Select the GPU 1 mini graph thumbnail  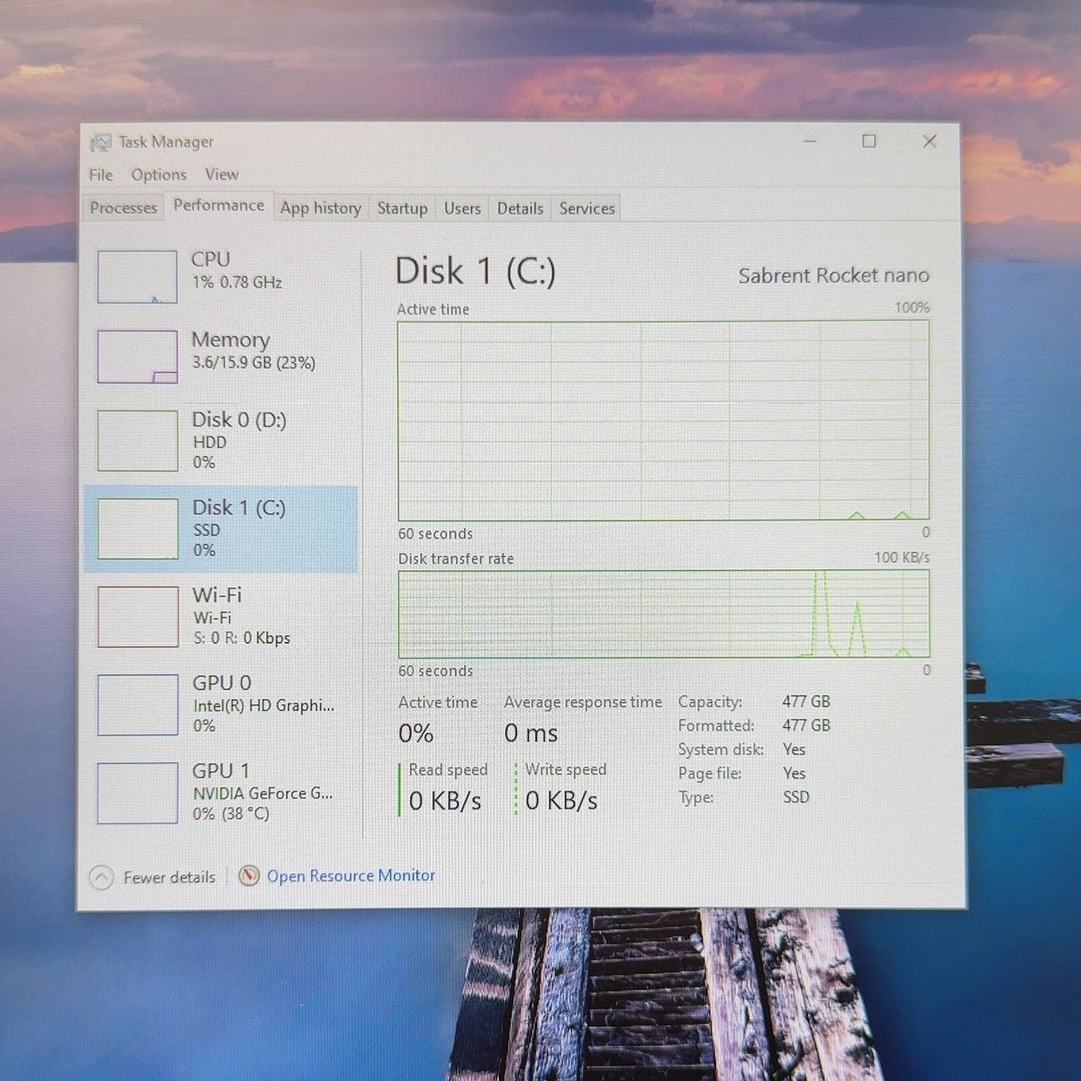(x=138, y=793)
